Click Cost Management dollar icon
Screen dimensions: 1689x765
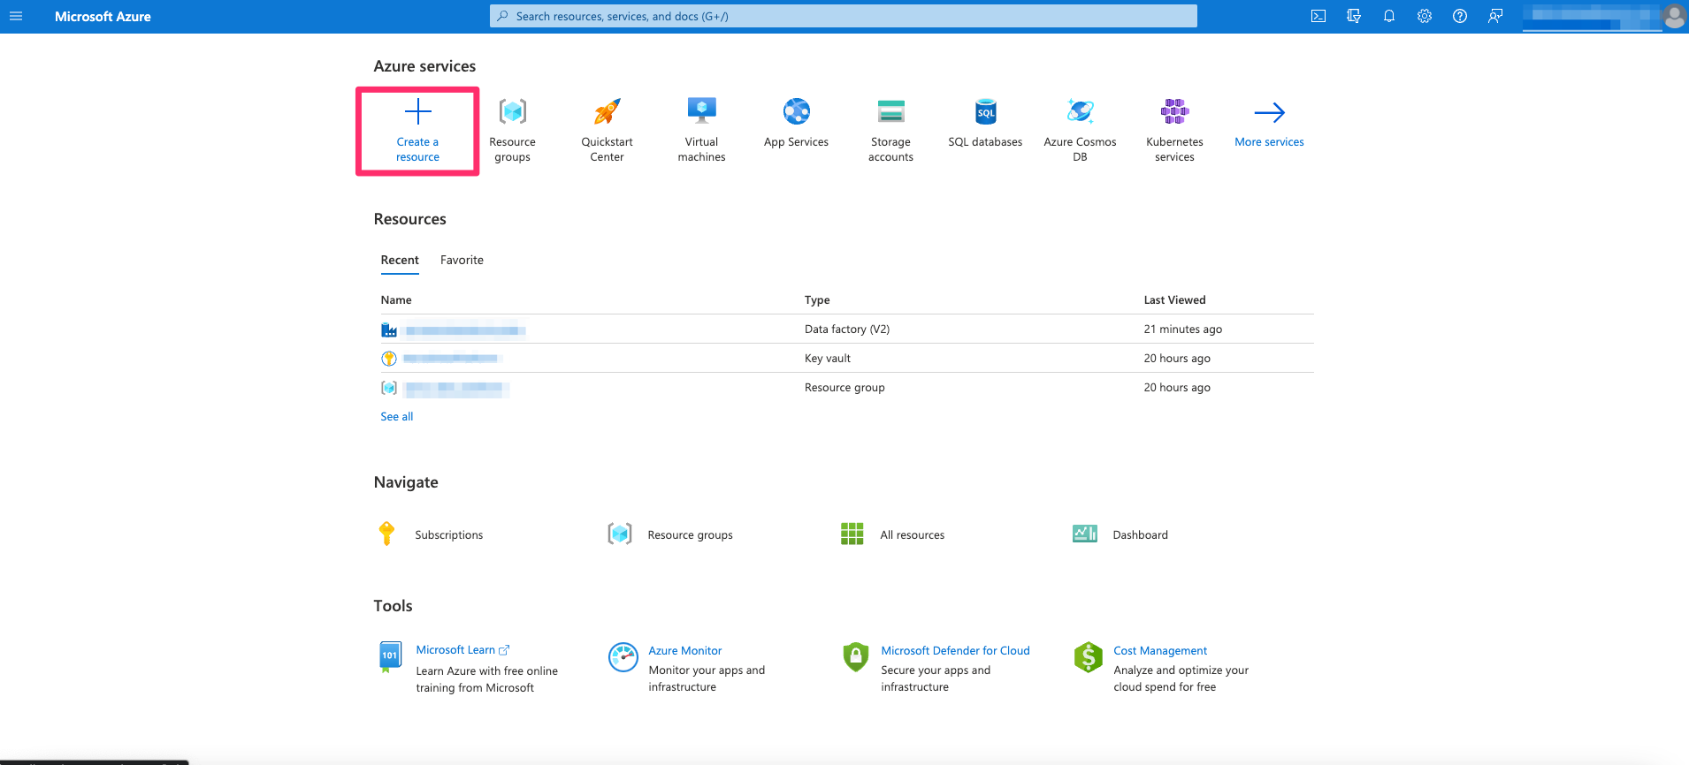coord(1089,657)
